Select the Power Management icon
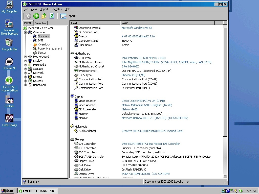Screen dimensions: 259x194 [x=35, y=48]
